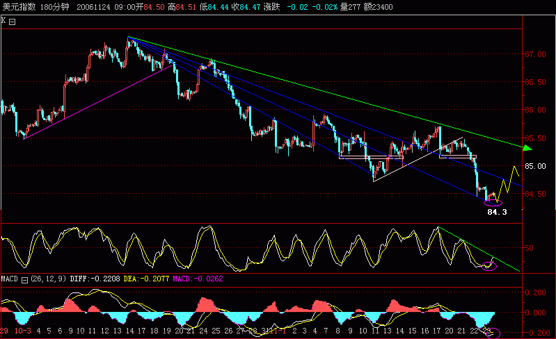Click the 85.00 price axis label
Screen dimensions: 556x339
tap(535, 166)
